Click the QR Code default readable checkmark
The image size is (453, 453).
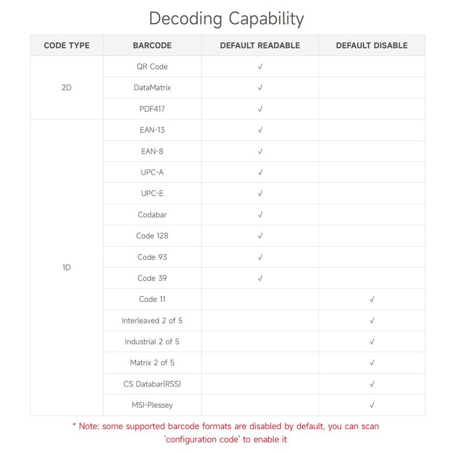click(x=260, y=67)
